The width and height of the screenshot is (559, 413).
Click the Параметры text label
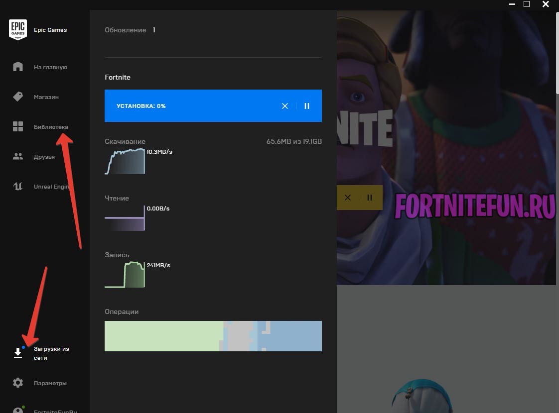click(50, 383)
